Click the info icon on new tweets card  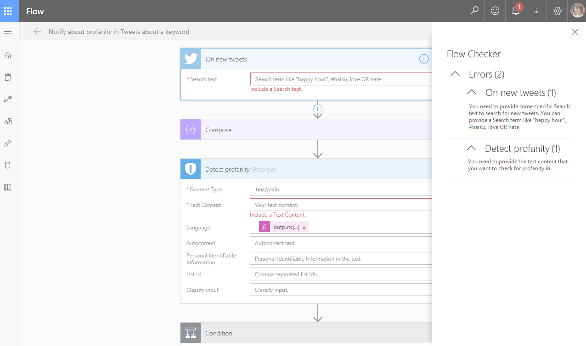tap(423, 59)
